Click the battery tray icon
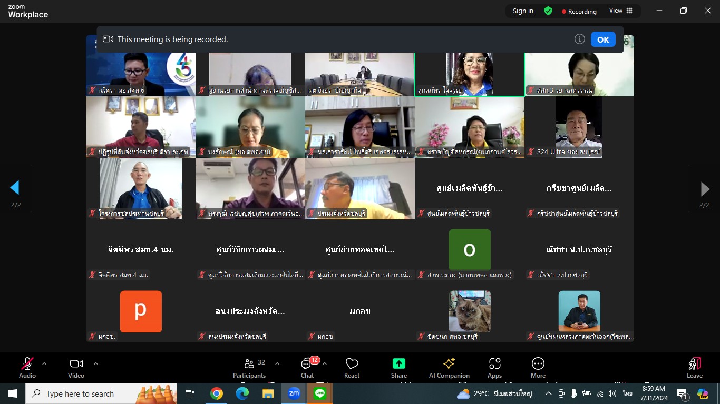The height and width of the screenshot is (404, 720). tap(587, 393)
